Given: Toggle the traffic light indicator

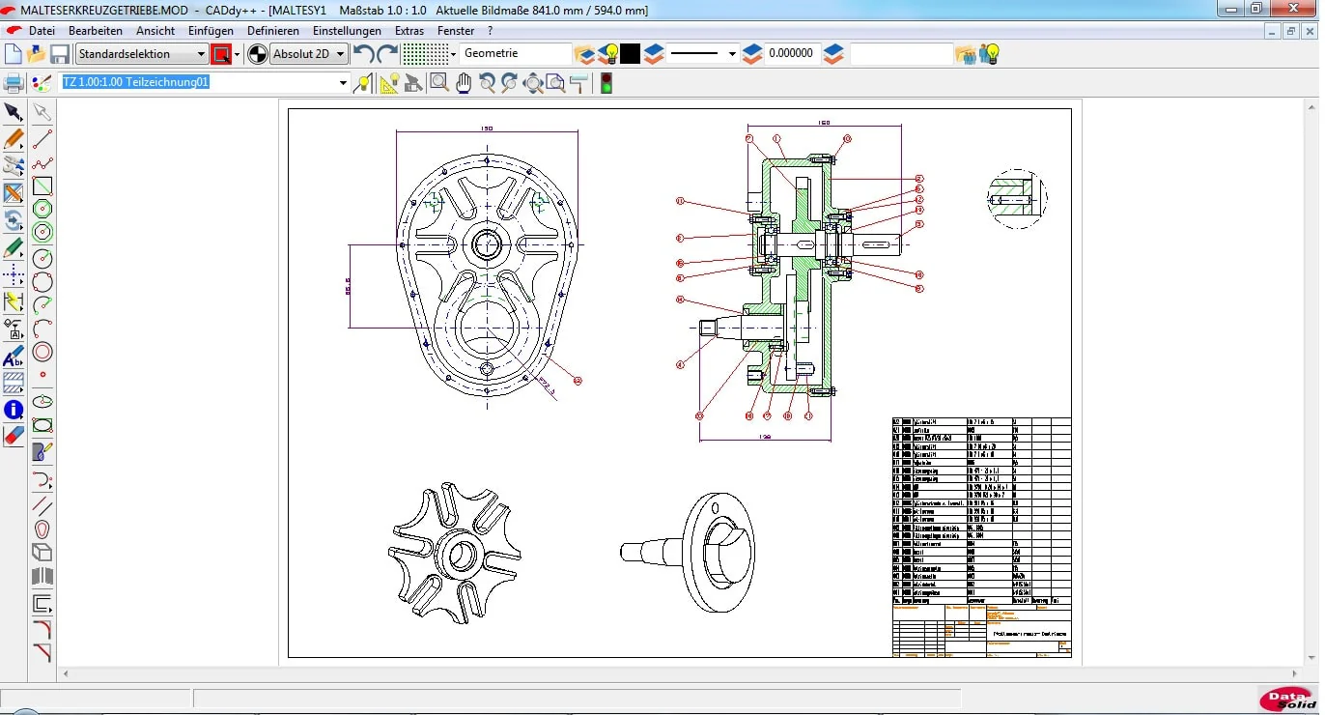Looking at the screenshot, I should pyautogui.click(x=606, y=83).
